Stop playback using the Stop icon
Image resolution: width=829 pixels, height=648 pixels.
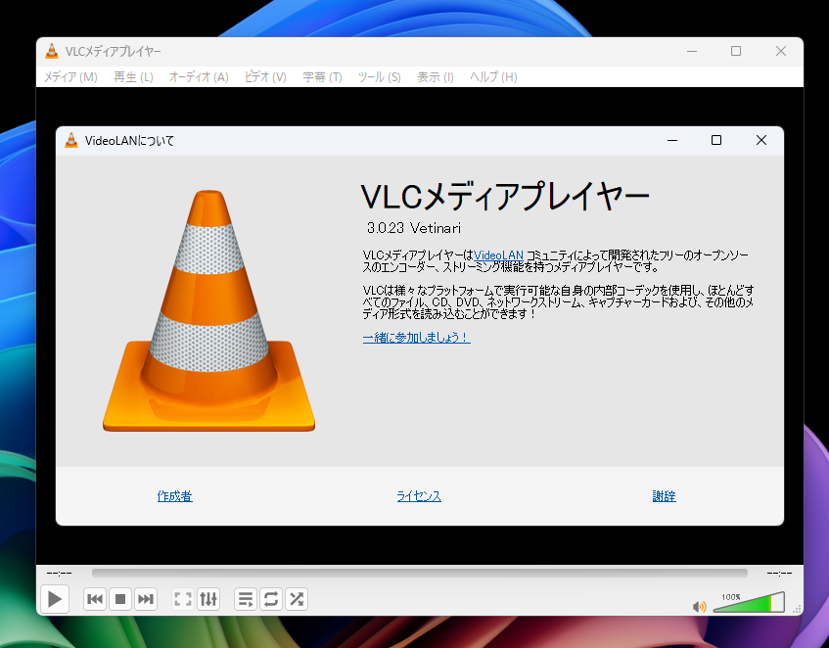point(119,598)
